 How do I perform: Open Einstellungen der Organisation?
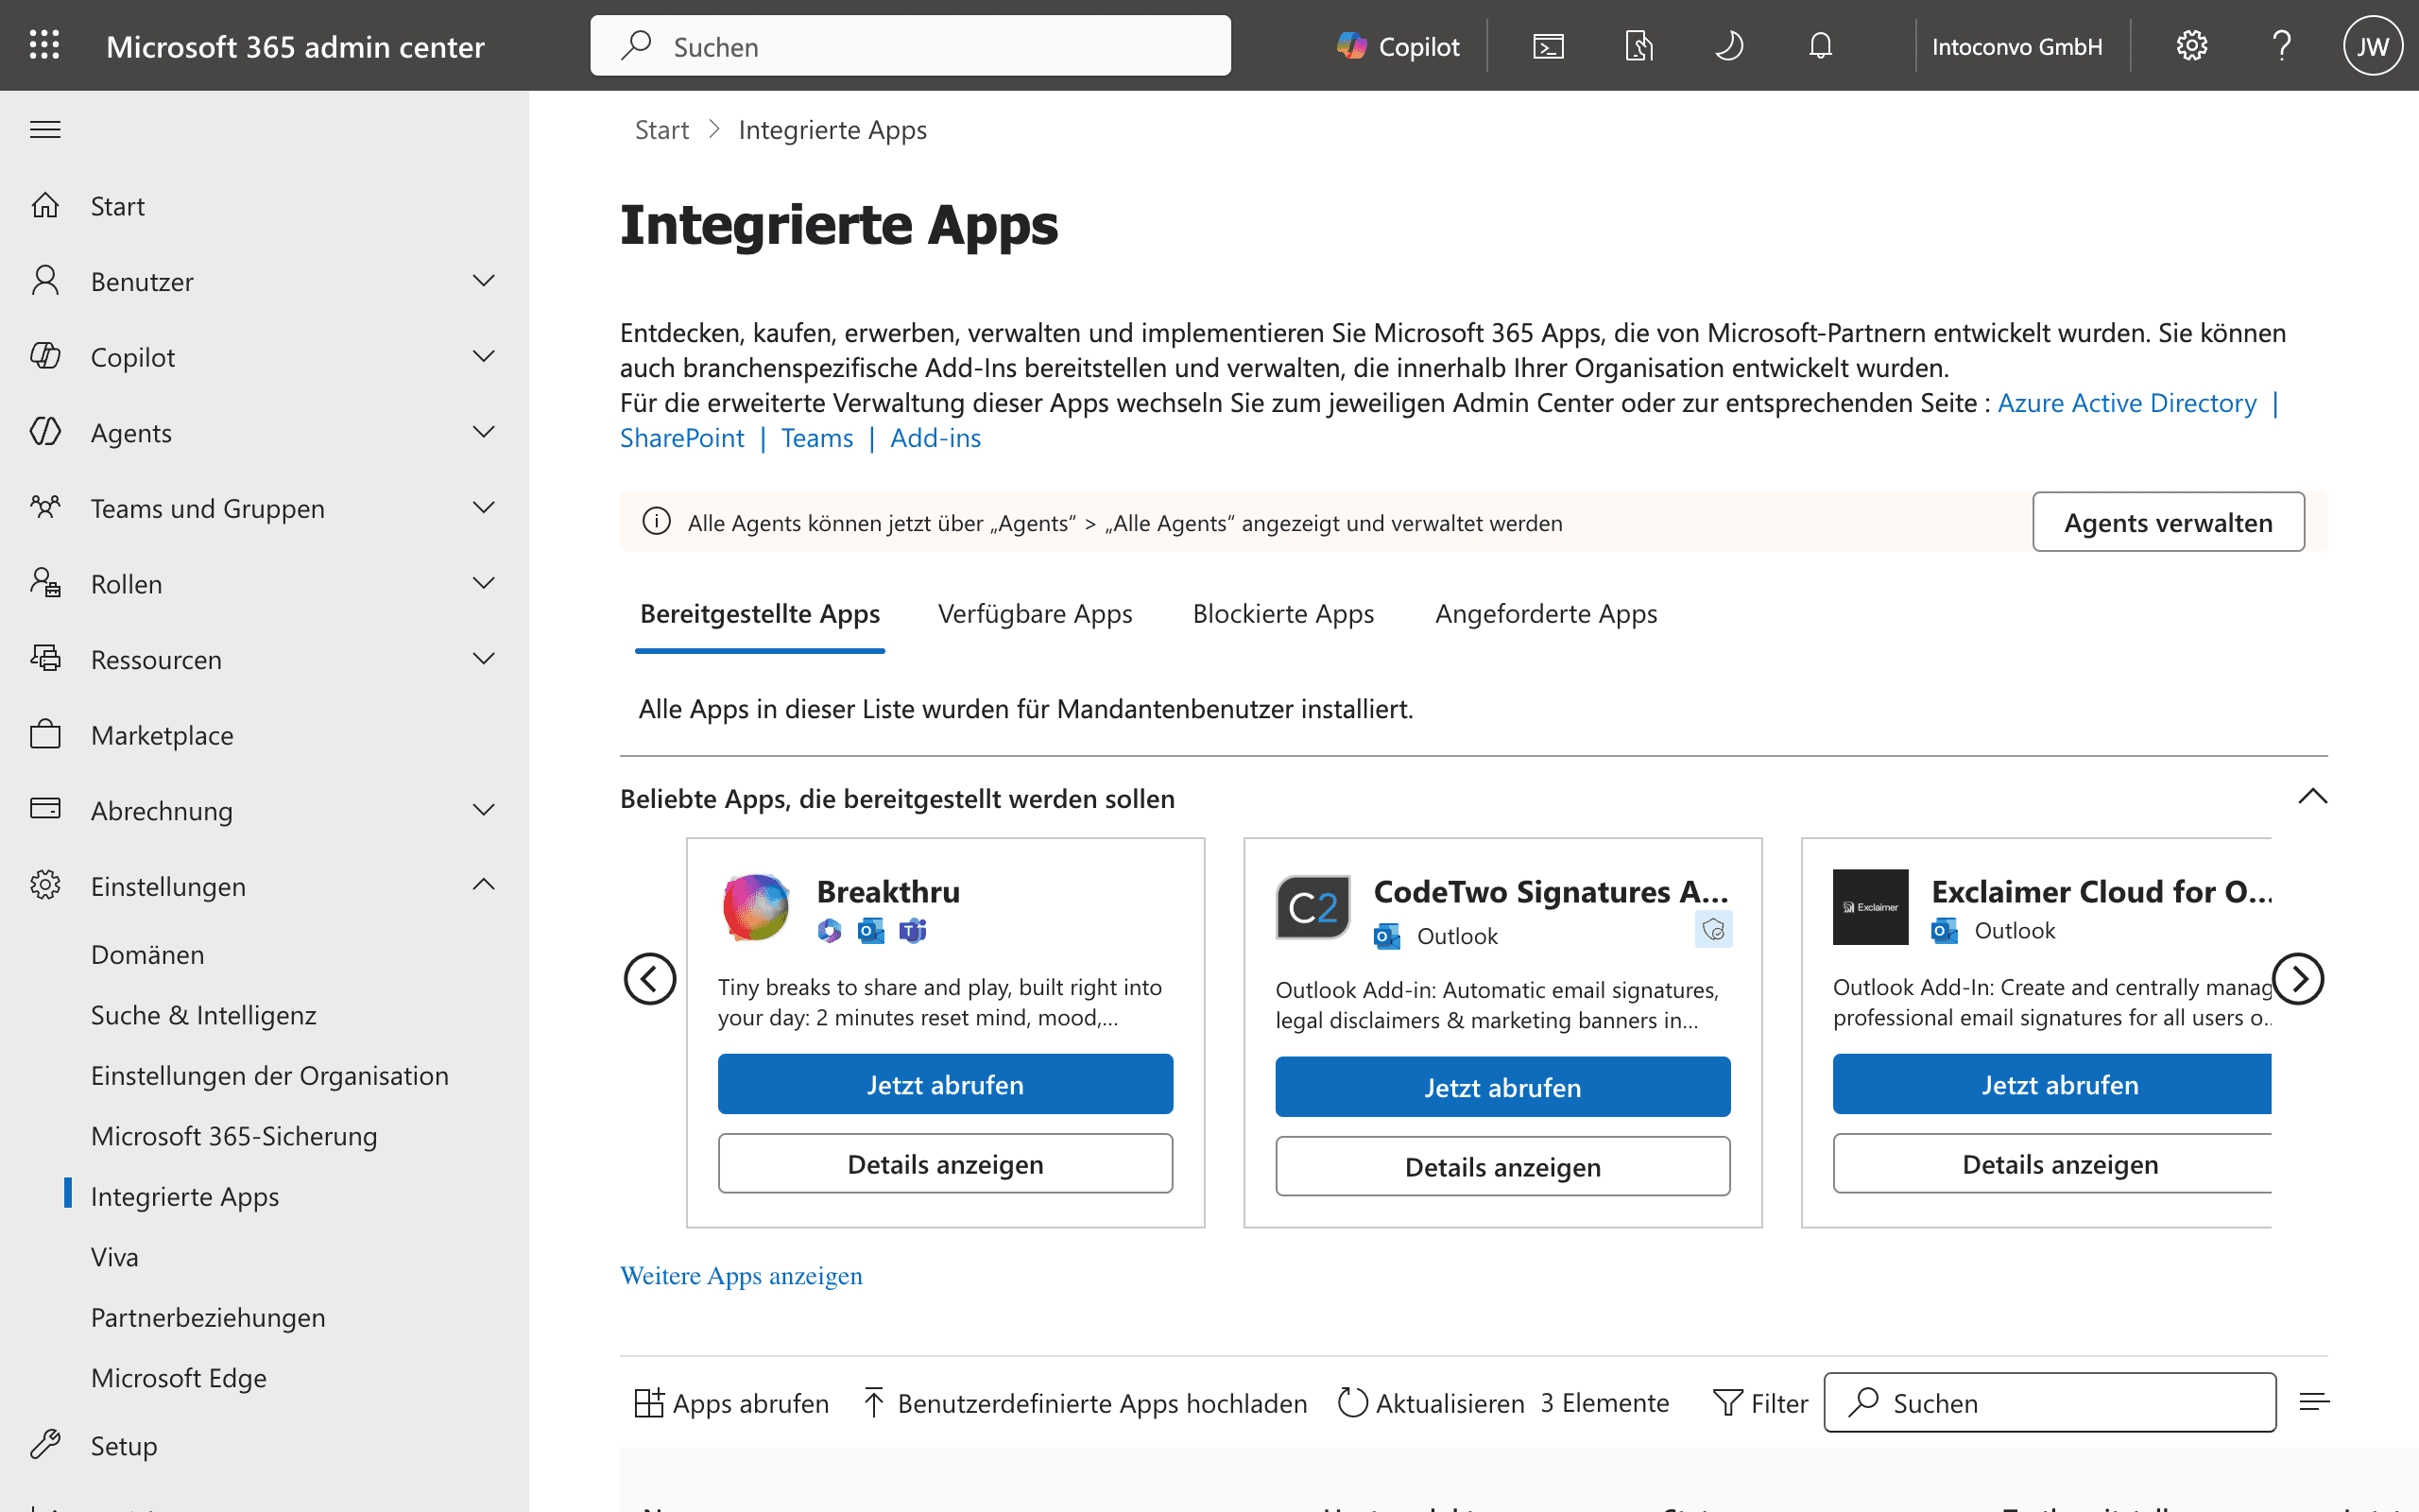270,1075
